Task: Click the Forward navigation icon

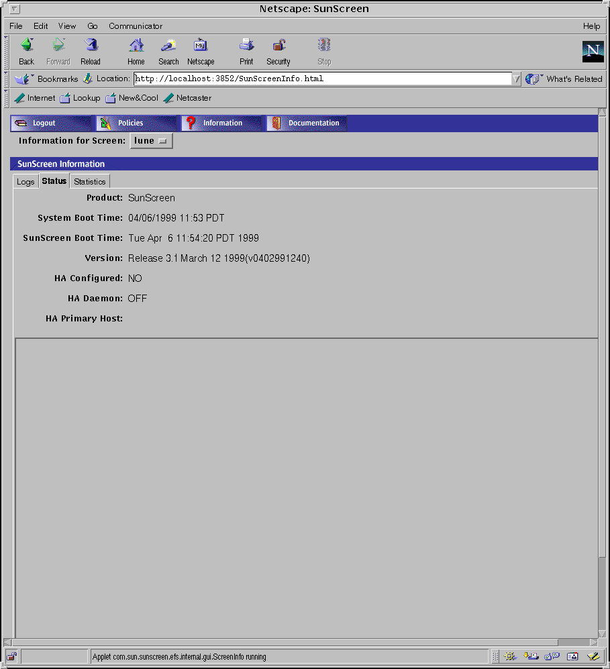Action: coord(58,45)
